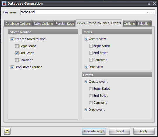Enable Begin Script under Events
The image size is (158, 137).
coord(91,89)
